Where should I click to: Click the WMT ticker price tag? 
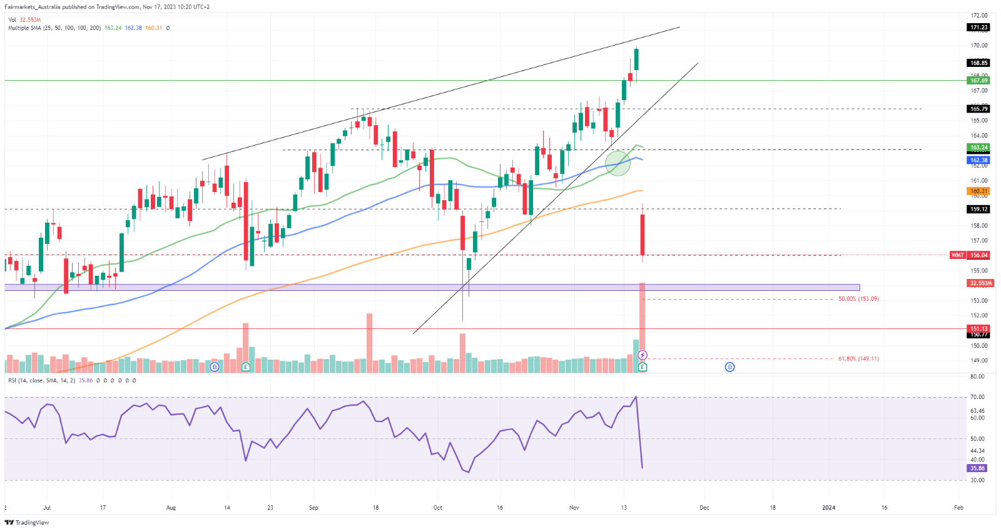point(957,255)
